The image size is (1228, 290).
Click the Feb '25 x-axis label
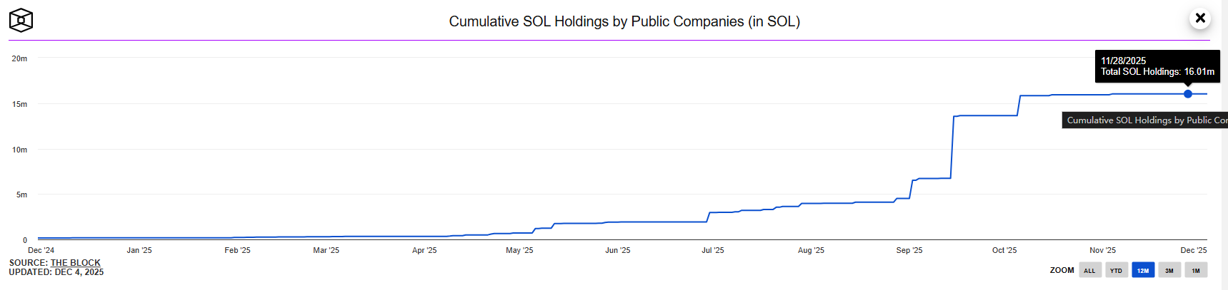[x=237, y=250]
